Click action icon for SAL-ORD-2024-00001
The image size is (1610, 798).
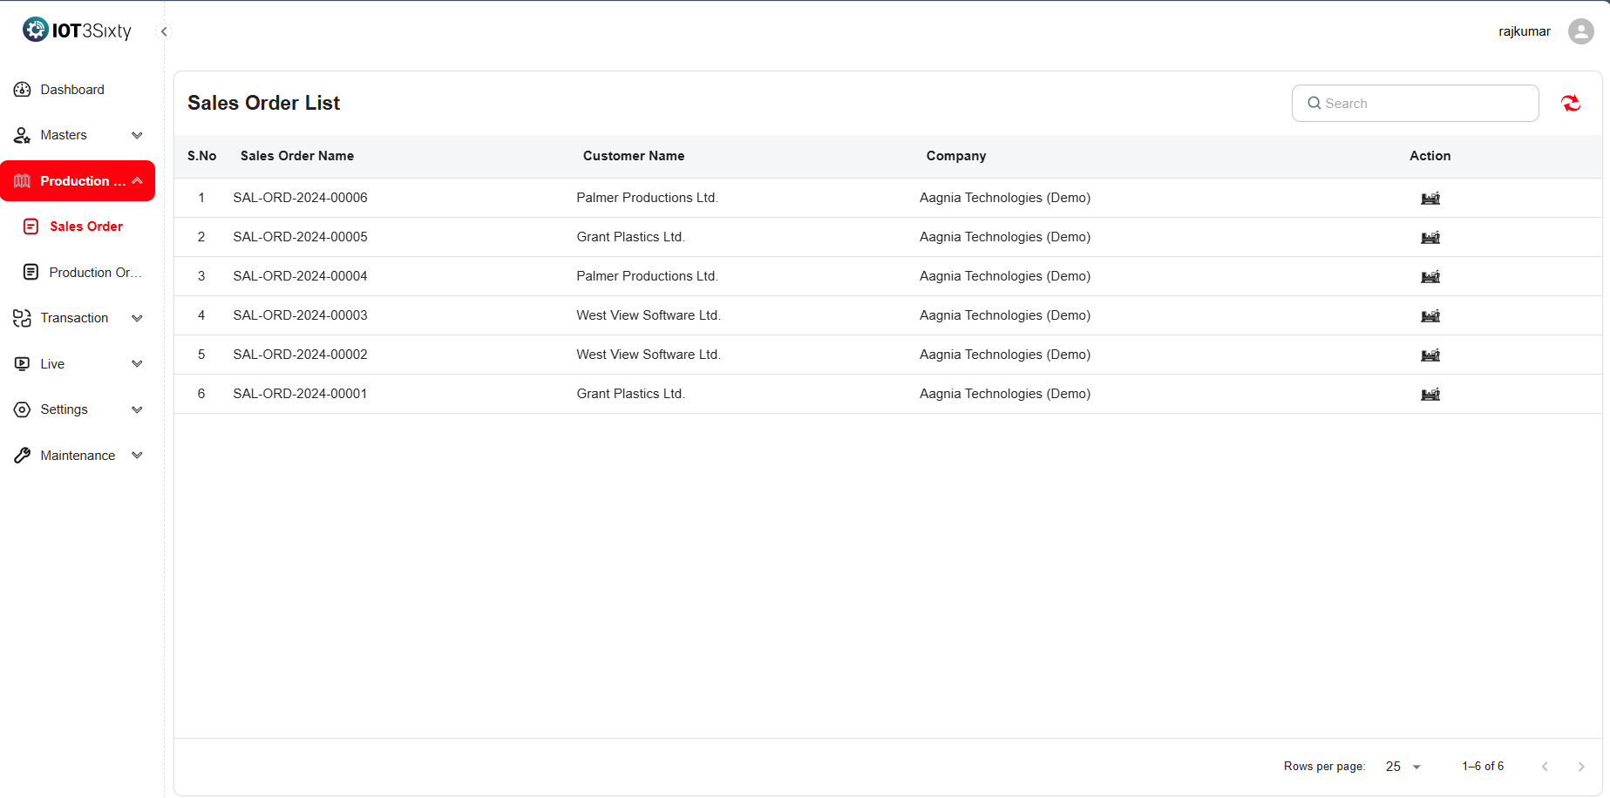1430,395
